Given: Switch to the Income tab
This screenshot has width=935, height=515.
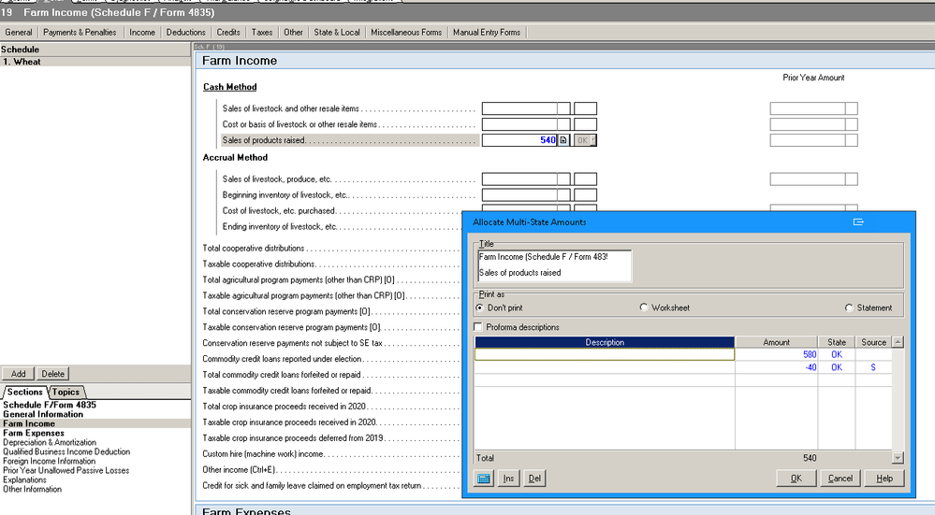Looking at the screenshot, I should [142, 32].
